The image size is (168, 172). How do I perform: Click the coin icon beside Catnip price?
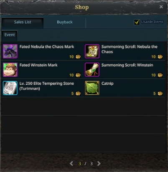tap(160, 94)
